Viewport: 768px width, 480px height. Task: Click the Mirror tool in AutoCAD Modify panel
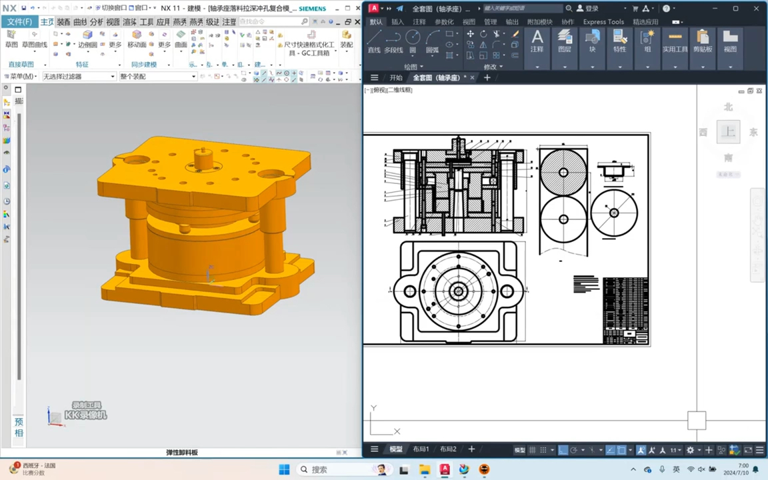[483, 45]
